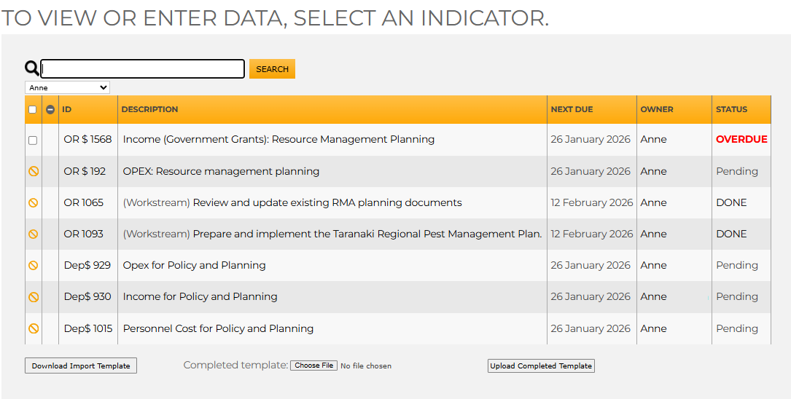
Task: Click the prohibited icon beside OR 1093
Action: pyautogui.click(x=33, y=234)
